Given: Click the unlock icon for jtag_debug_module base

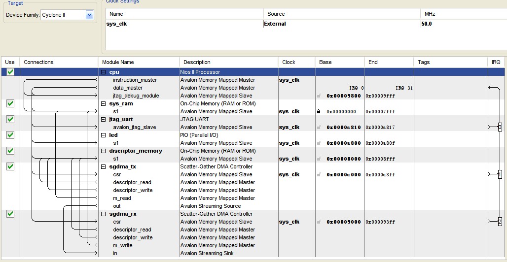Looking at the screenshot, I should pyautogui.click(x=319, y=96).
